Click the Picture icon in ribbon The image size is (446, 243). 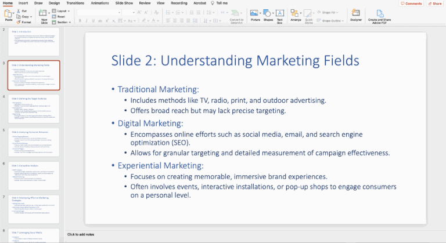tap(254, 13)
